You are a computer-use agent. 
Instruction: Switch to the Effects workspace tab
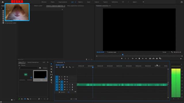pos(80,2)
